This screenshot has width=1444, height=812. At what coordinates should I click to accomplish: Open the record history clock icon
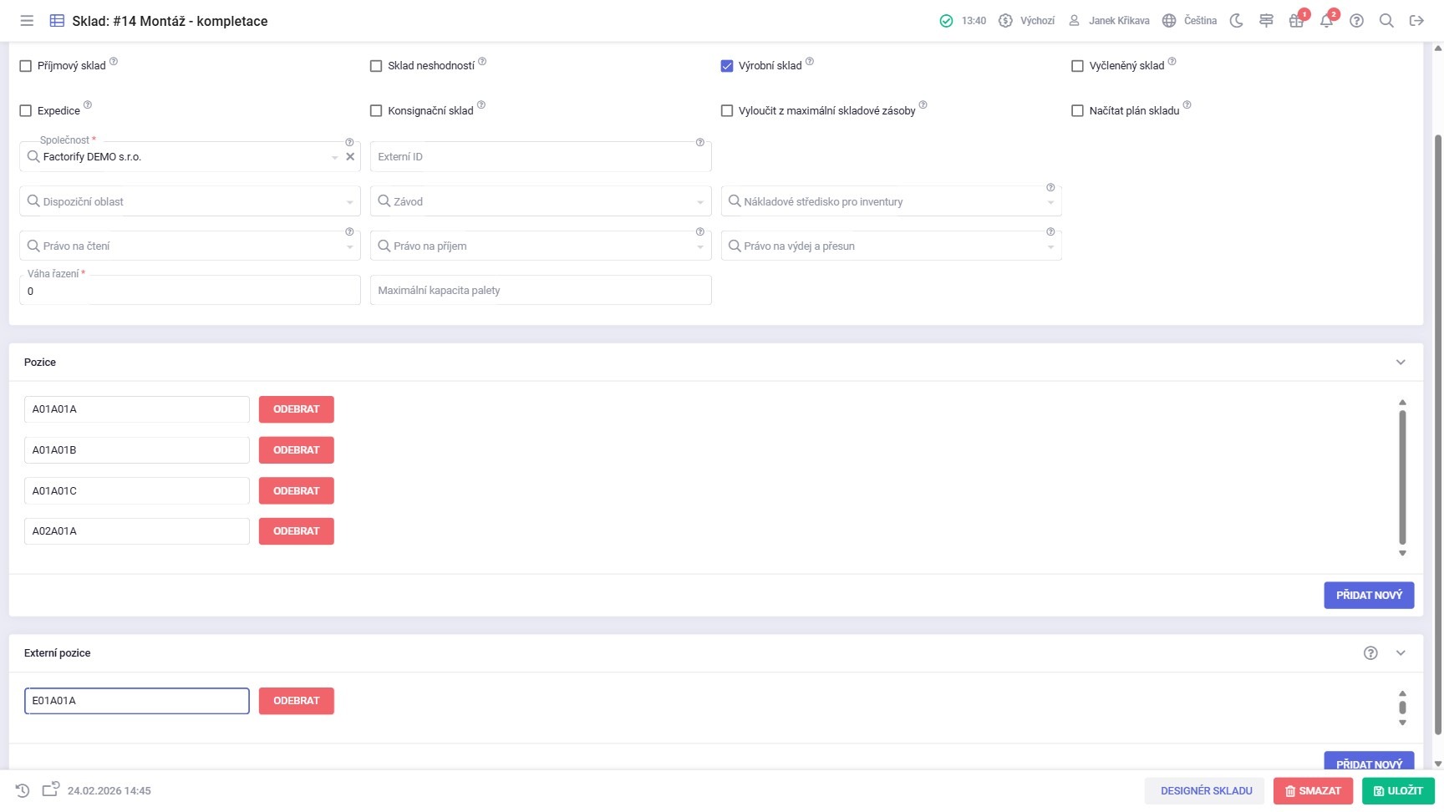point(23,790)
